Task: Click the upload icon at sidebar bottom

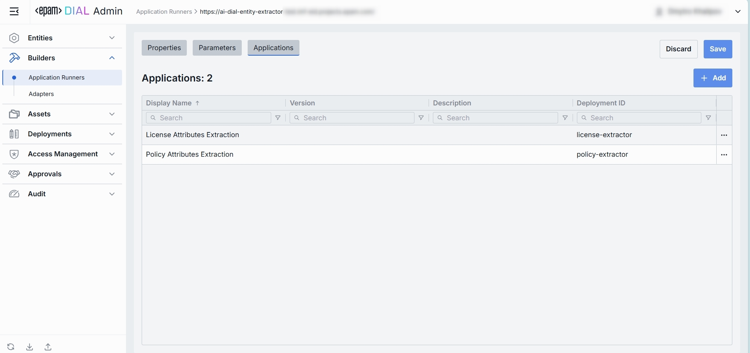Action: (x=48, y=347)
